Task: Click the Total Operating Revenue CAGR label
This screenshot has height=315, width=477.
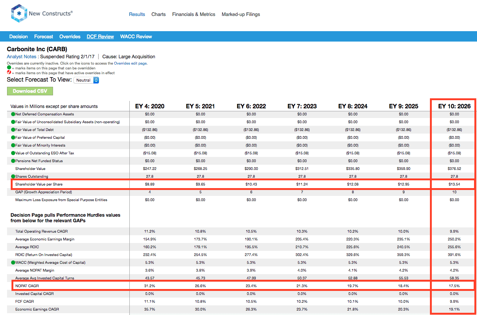Action: click(42, 232)
